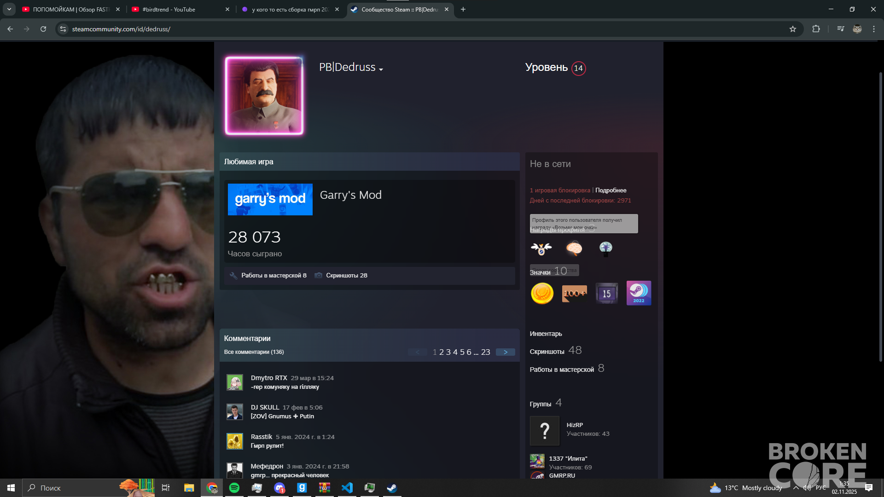Open File Explorer from taskbar
884x497 pixels.
click(189, 488)
